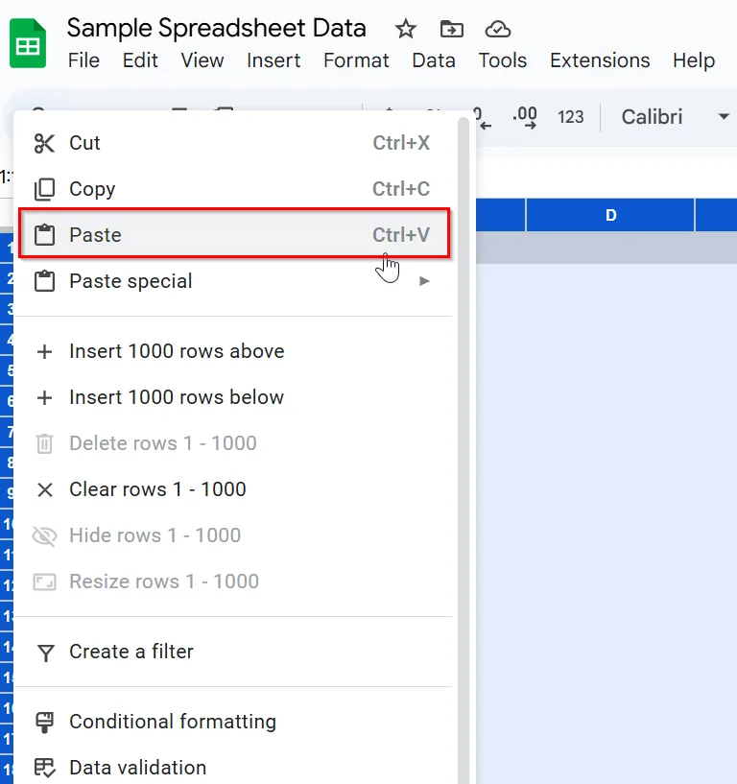
Task: Select Clear rows 1 - 1000
Action: pos(233,489)
